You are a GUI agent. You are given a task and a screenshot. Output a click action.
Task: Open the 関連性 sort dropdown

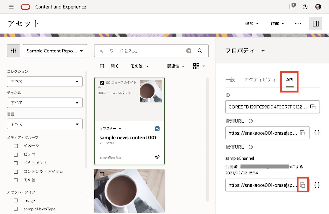176,66
